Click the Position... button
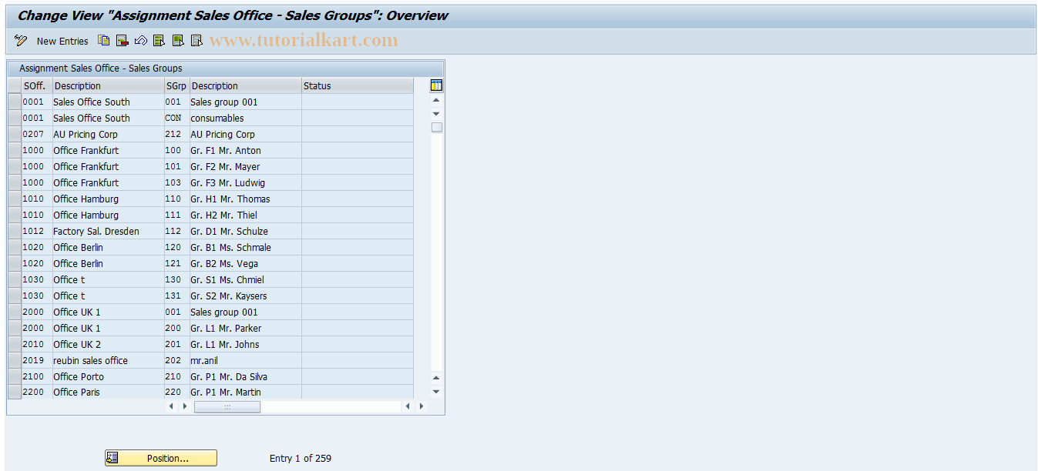The width and height of the screenshot is (1038, 471). click(160, 457)
